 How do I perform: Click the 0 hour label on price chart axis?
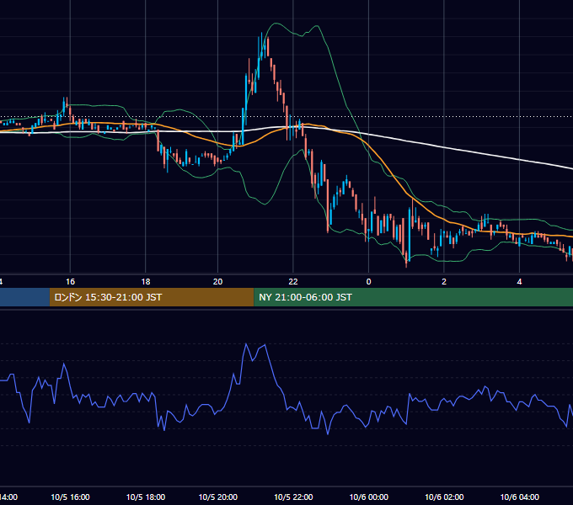click(369, 282)
